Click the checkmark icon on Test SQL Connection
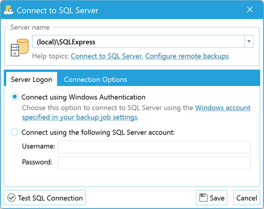This screenshot has width=264, height=209. (12, 198)
